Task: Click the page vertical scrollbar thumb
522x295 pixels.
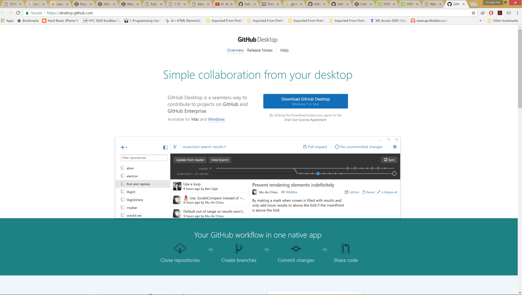Action: click(520, 68)
